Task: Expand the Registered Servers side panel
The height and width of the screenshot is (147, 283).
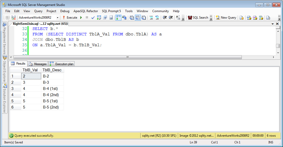Action: 4,38
